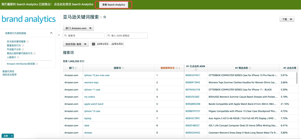Viewport: 301px width, 139px height.
Task: Click info icon beside 市场篮子分析
Action: click(23, 49)
